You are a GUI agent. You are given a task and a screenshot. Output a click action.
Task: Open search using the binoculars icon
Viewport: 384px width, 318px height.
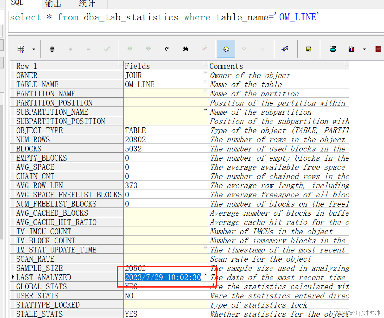185,49
